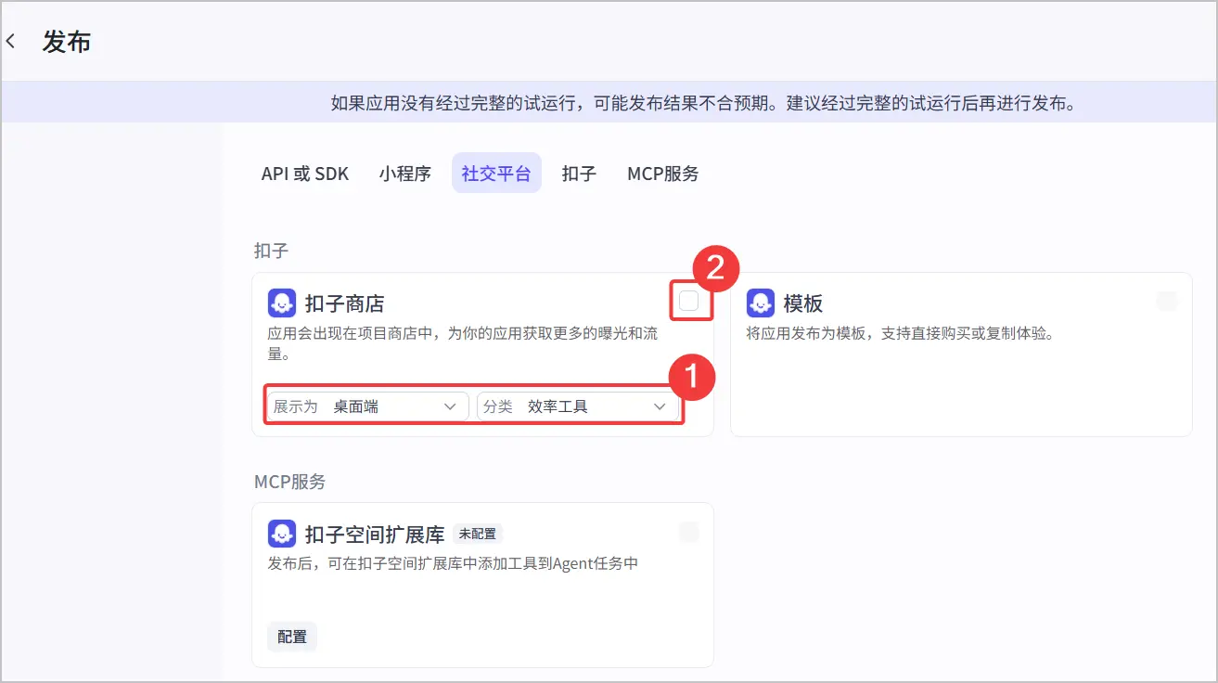Click the 扣子商店 logo icon
The image size is (1218, 683).
(x=282, y=303)
